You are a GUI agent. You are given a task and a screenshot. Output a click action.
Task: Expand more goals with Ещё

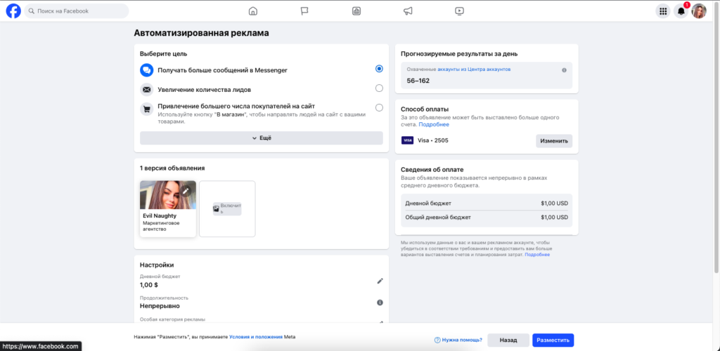tap(262, 138)
